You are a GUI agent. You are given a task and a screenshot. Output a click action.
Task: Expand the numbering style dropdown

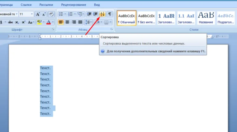(x=75, y=14)
